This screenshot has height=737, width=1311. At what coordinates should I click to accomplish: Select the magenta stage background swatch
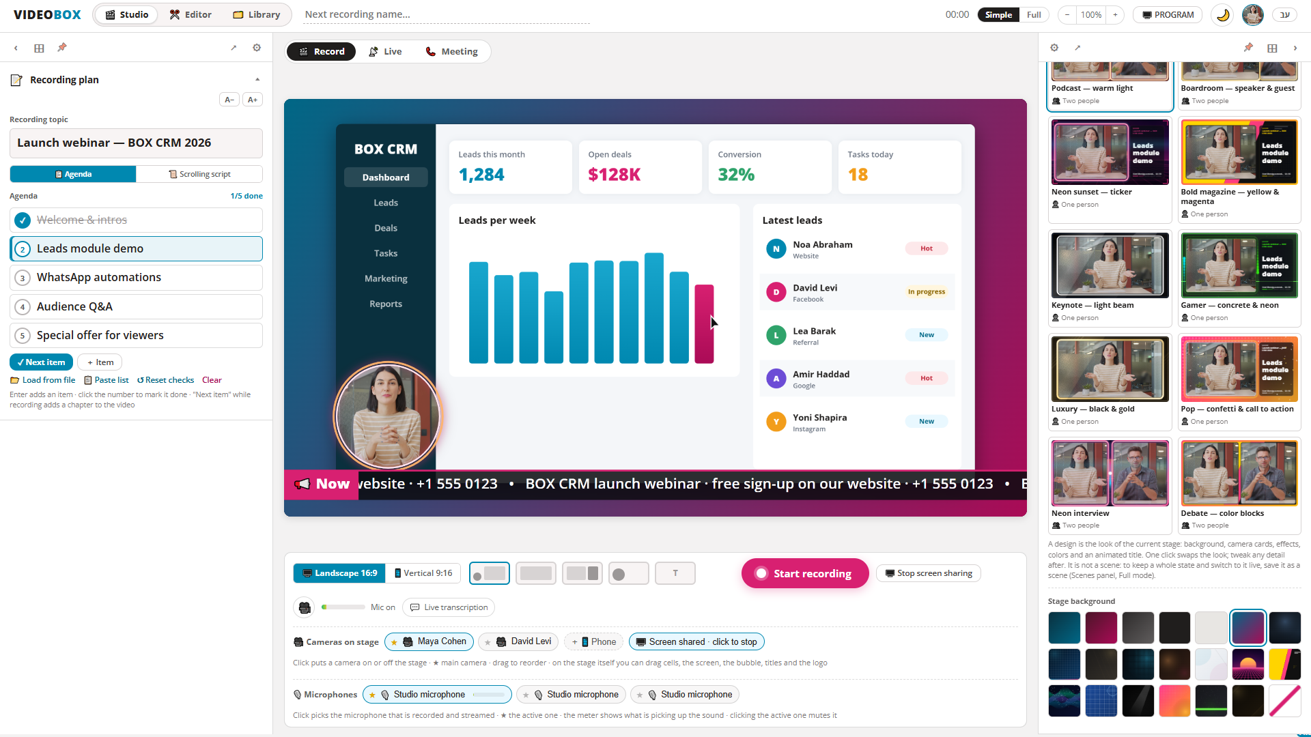pos(1101,628)
